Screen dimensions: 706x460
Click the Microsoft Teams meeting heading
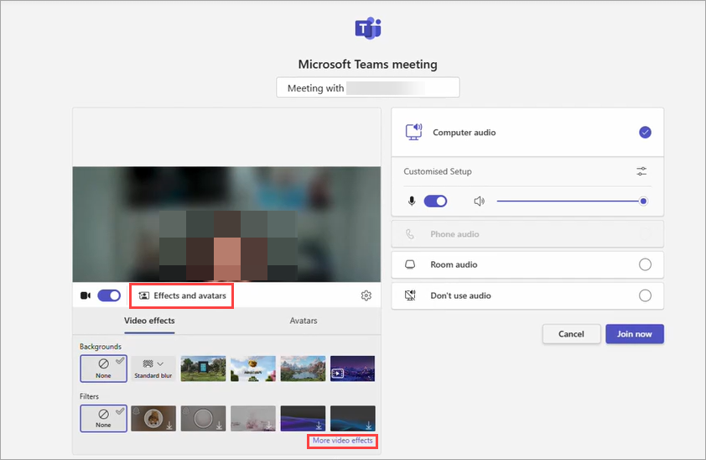[367, 65]
